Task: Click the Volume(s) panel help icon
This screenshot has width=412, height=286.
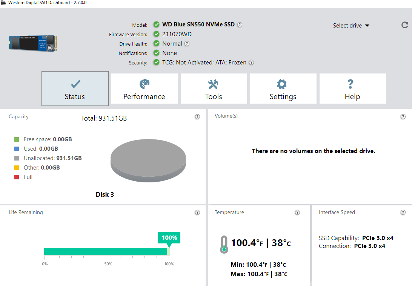Action: [x=403, y=117]
